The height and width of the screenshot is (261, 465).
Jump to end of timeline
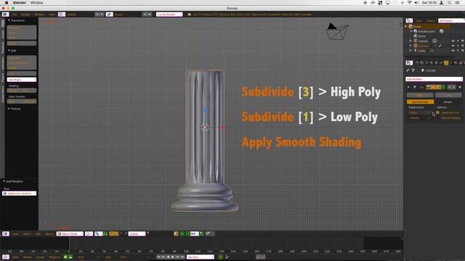[x=182, y=257]
